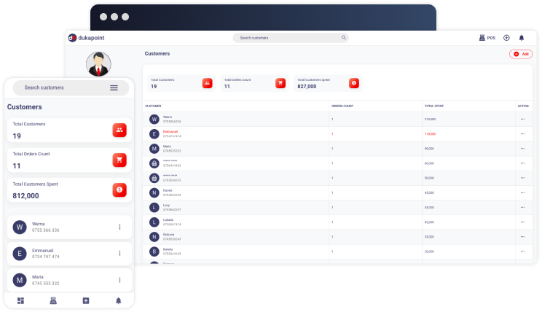Screen dimensions: 542x312
Task: Click the E avatar of Emmanuel in the mobile list
Action: tap(20, 254)
